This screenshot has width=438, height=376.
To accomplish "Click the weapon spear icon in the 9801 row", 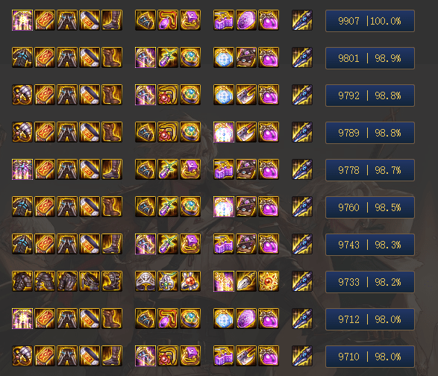I will tap(302, 57).
